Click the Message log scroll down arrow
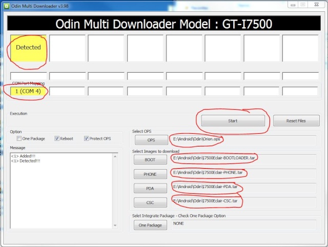 pos(115,225)
